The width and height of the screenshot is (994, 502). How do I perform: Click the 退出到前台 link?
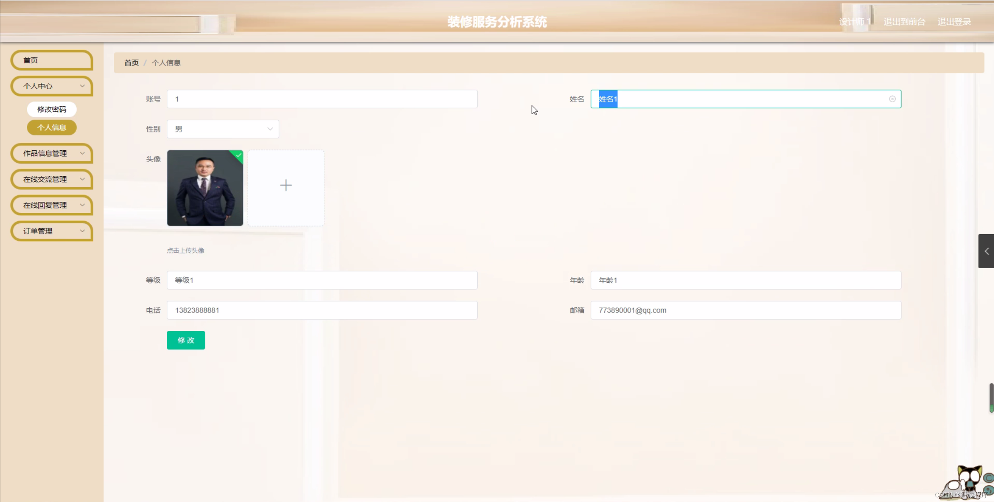click(904, 22)
